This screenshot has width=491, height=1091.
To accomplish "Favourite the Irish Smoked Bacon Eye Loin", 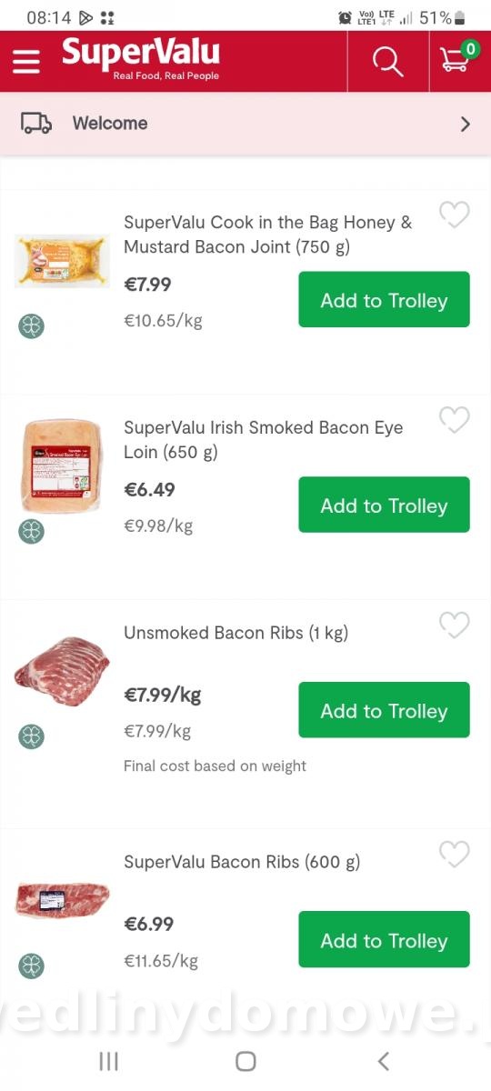I will pos(455,420).
